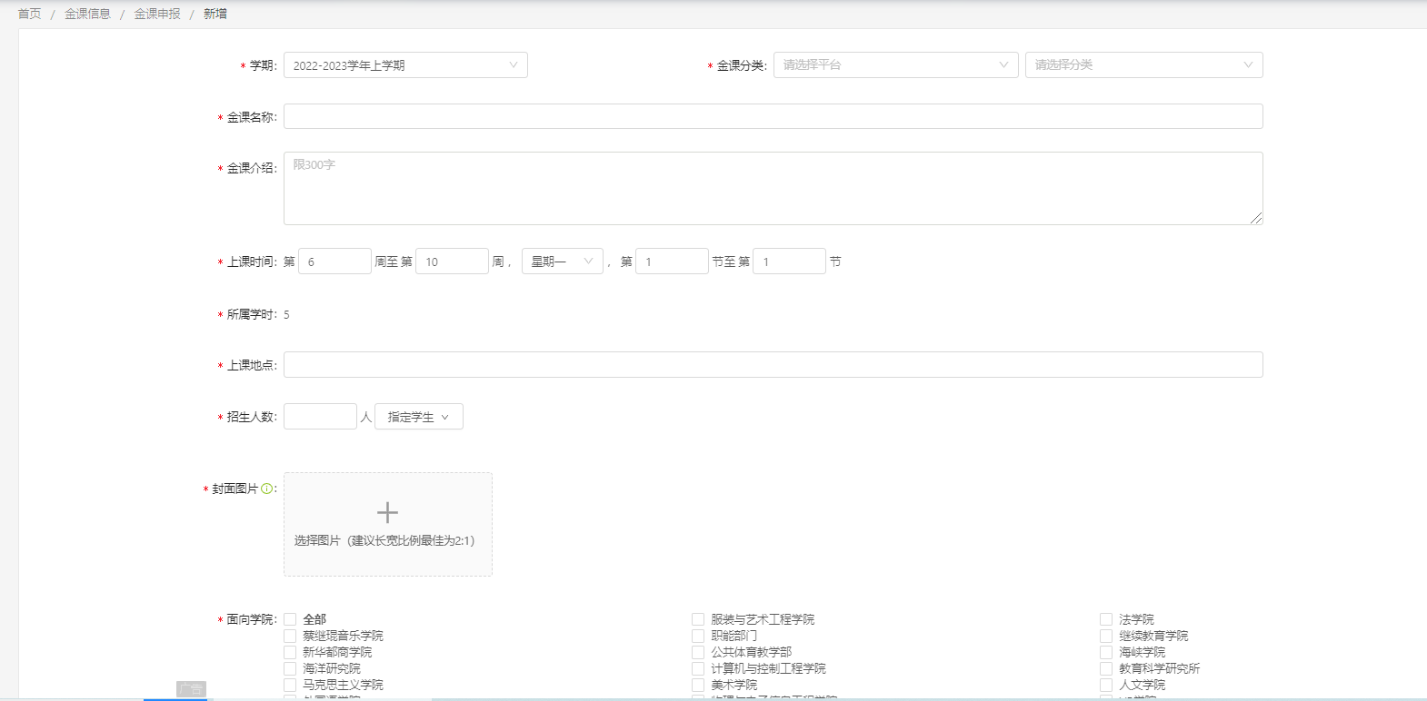Check the 公共体育教学部 option
The image size is (1427, 701).
tap(698, 652)
